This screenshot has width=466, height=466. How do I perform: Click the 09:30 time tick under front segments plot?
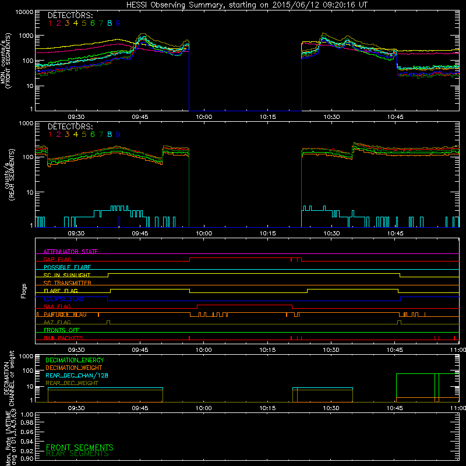[76, 117]
